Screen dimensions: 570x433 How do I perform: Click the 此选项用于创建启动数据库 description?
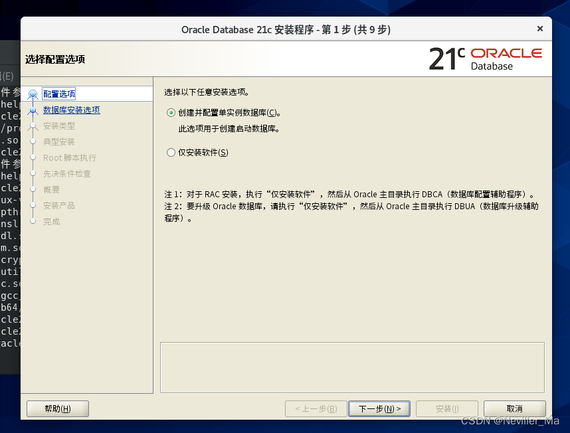click(229, 129)
